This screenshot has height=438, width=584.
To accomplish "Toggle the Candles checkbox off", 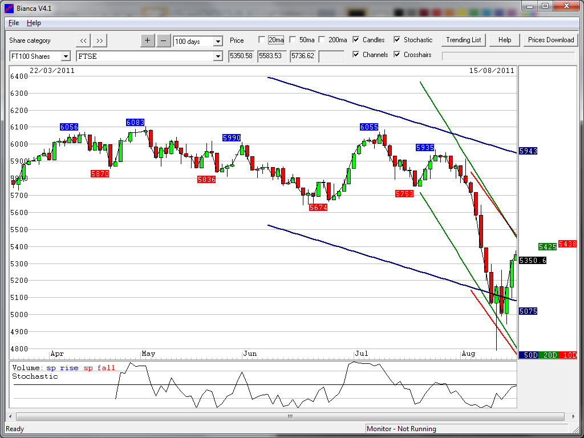I will click(356, 40).
